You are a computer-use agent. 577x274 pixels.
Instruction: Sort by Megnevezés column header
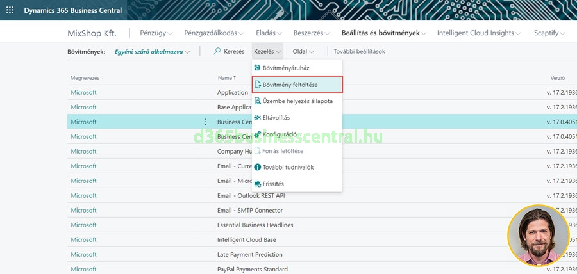pyautogui.click(x=85, y=78)
